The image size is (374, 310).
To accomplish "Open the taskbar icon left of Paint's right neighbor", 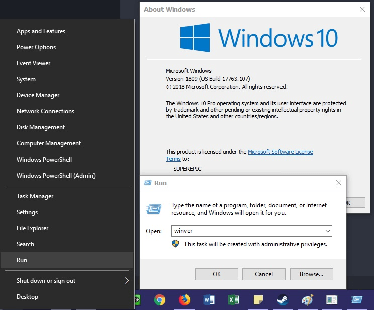I will (x=307, y=300).
